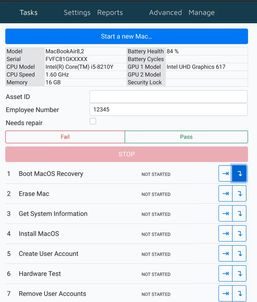Screen dimensions: 257x302
Task: Click the down-arrow icon for Install MacOS
Action: pyautogui.click(x=239, y=234)
